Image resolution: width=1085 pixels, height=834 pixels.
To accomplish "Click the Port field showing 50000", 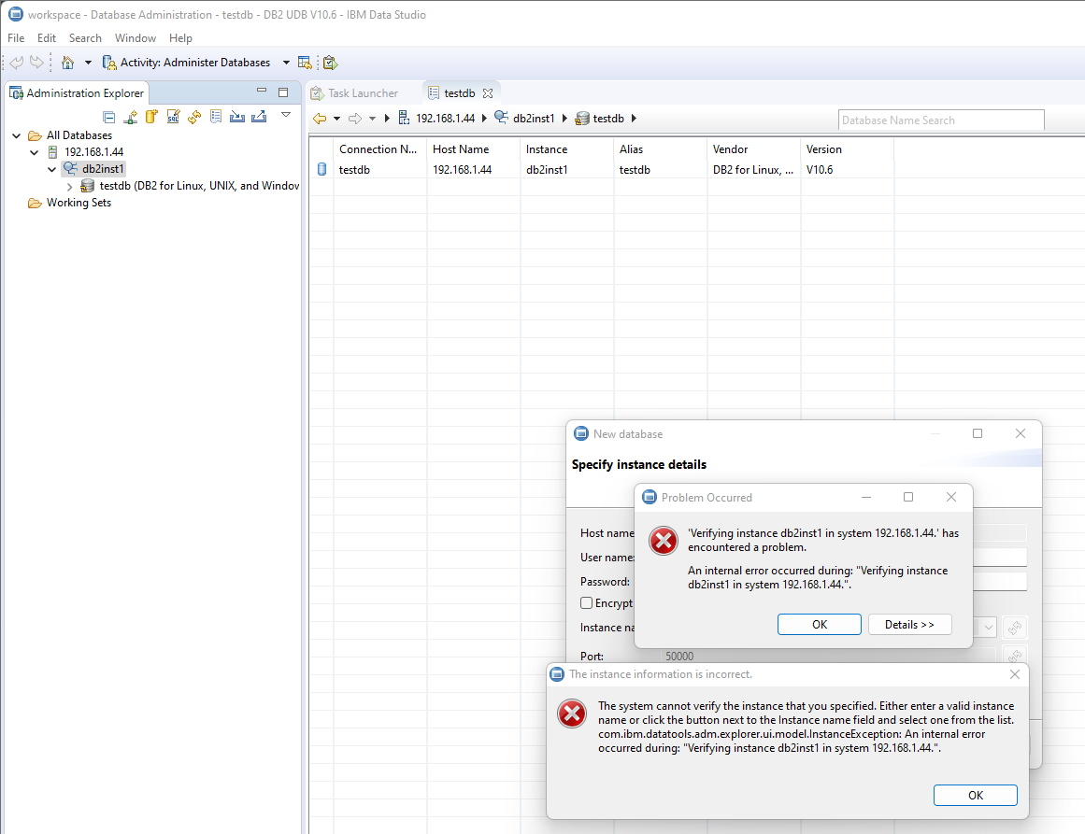I will (828, 657).
